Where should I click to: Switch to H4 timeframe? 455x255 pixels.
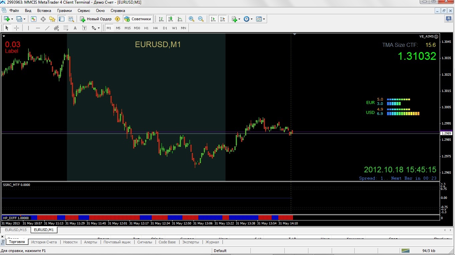(x=156, y=28)
